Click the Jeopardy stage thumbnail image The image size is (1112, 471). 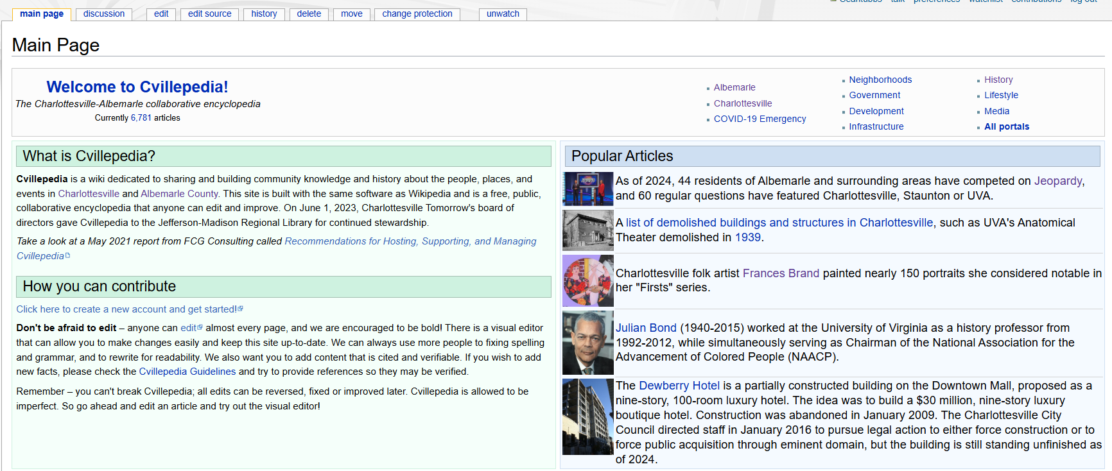588,189
